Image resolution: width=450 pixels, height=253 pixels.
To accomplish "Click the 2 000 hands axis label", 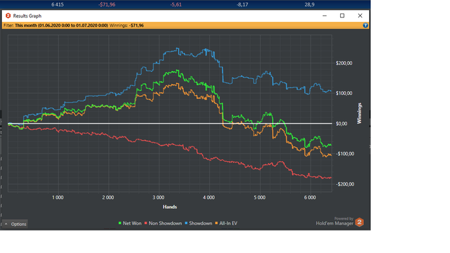I will coord(108,197).
